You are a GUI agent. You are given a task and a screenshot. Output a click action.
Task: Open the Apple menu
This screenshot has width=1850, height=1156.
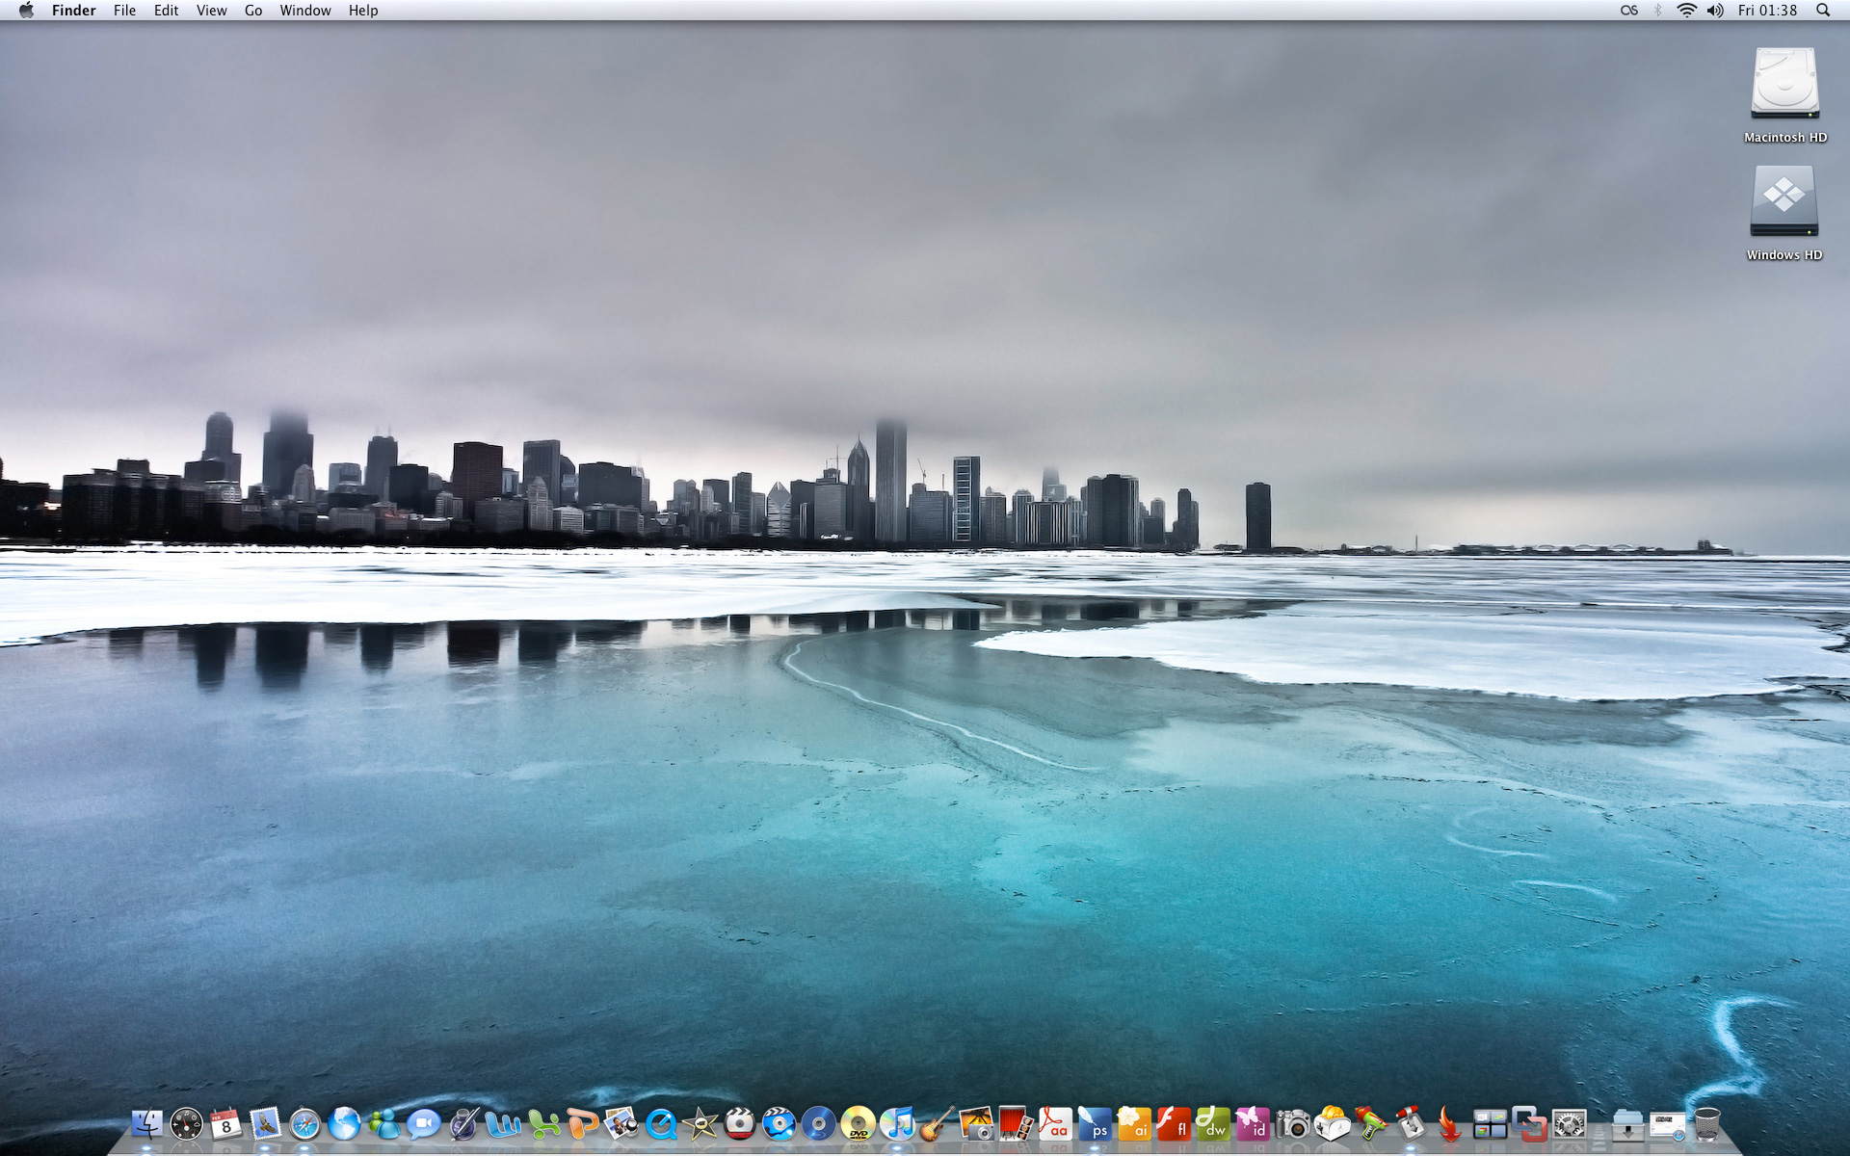pyautogui.click(x=26, y=11)
